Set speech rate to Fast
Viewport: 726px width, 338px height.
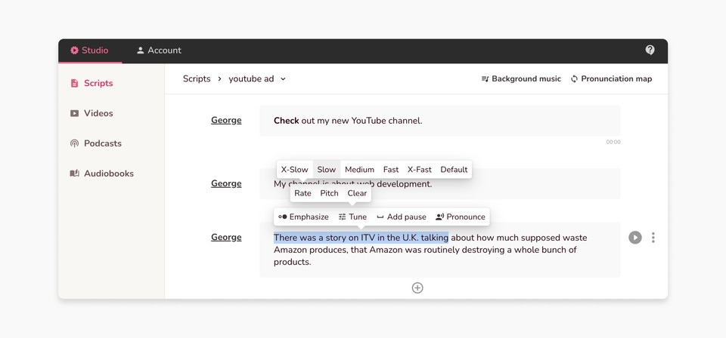(391, 170)
